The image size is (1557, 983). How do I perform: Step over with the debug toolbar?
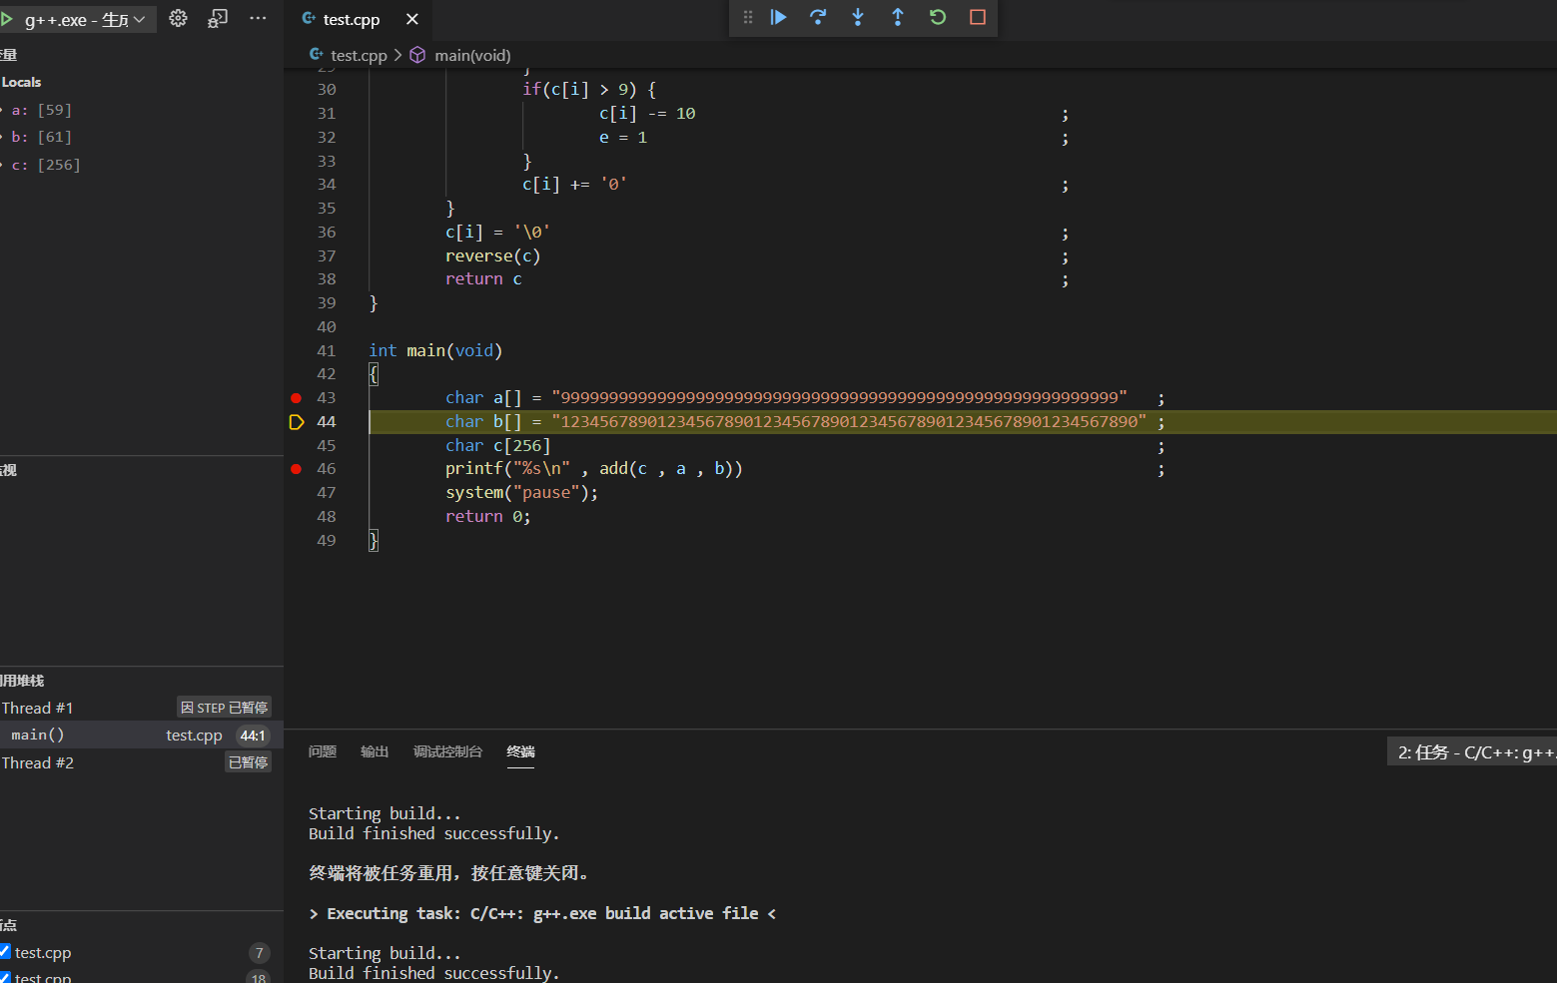pos(818,17)
